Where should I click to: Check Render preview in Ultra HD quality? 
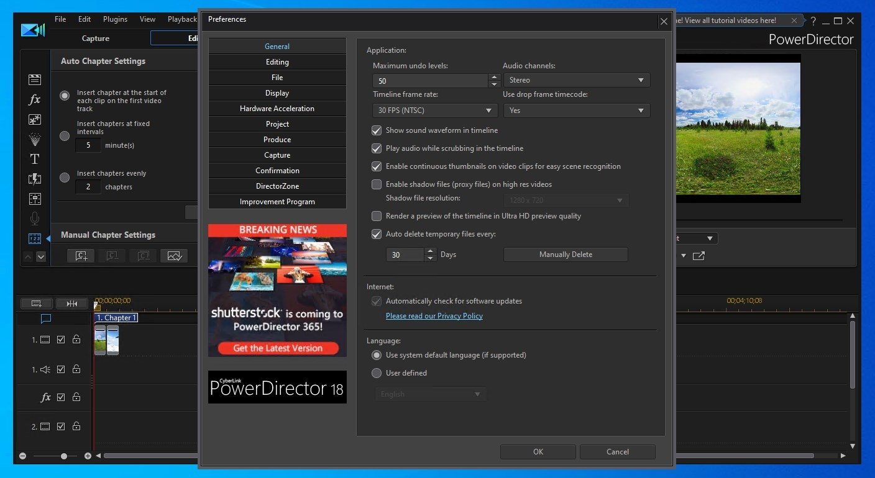pyautogui.click(x=377, y=216)
